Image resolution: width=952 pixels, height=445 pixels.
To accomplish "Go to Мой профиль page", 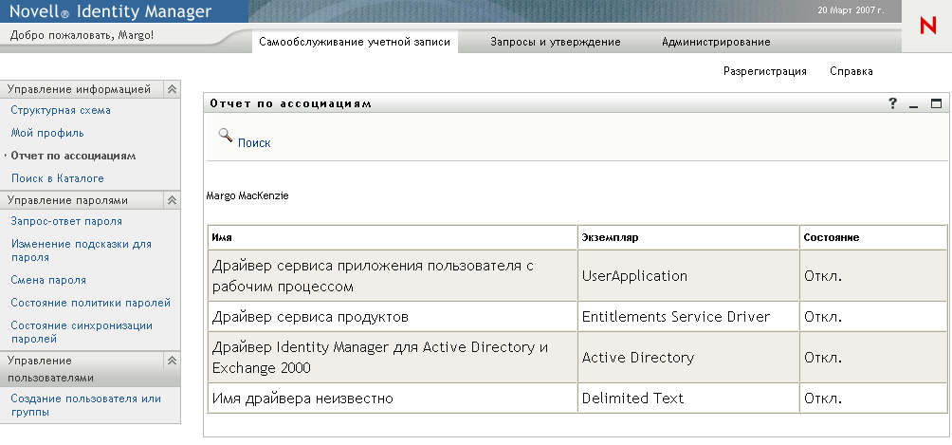I will 47,133.
